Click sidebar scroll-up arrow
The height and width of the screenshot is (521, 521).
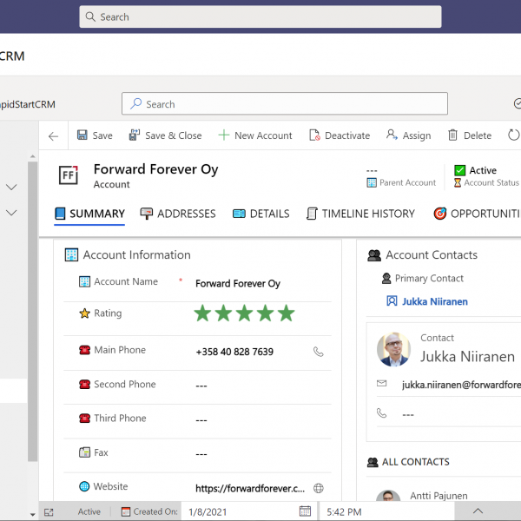click(33, 155)
